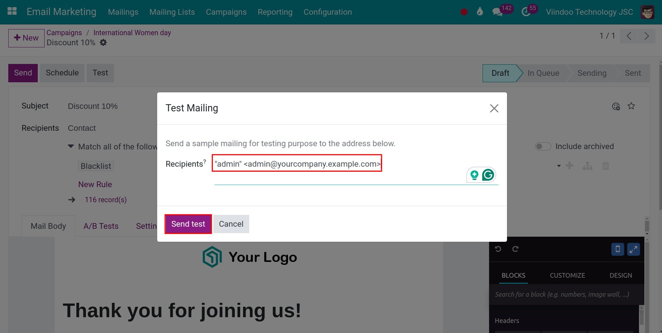Click the trash icon to delete rule
The image size is (662, 333).
click(606, 166)
